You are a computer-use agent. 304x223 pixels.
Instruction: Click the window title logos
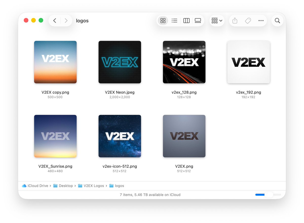point(82,21)
